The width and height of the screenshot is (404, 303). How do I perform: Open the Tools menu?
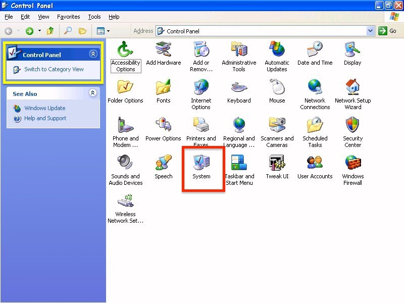tap(94, 17)
